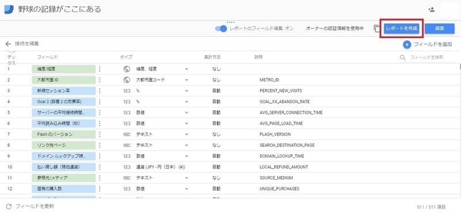Click オーナーの認証情報を使用中 text

tap(335, 29)
